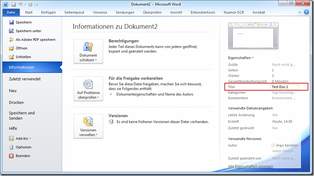Click the Autor hinzufügen field

click(283, 151)
